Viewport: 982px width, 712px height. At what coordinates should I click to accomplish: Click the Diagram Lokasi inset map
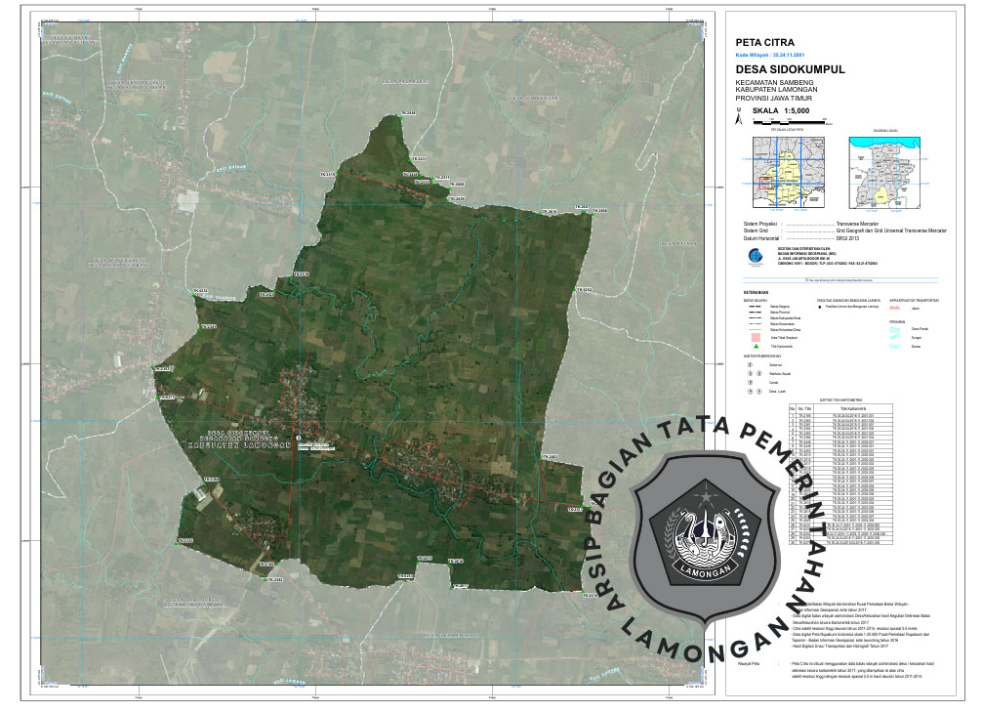(884, 173)
